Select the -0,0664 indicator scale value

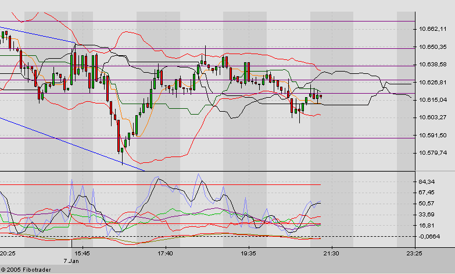click(430, 237)
